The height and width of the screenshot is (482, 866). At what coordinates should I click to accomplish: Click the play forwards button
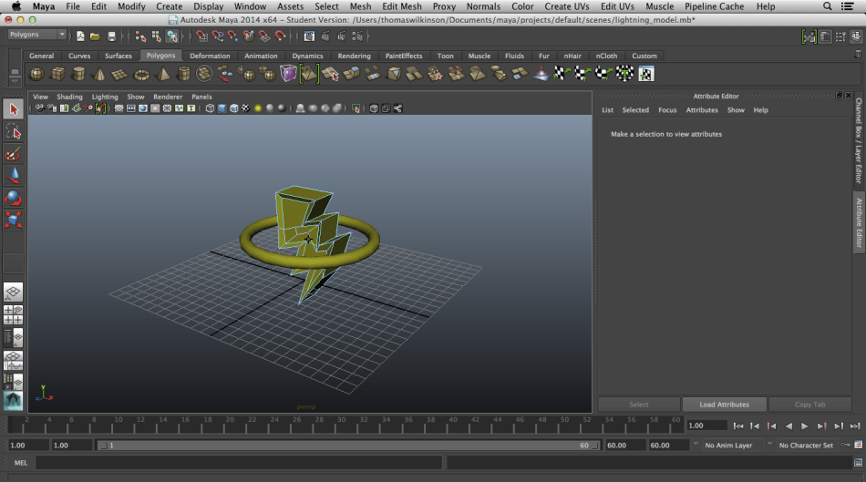[805, 426]
